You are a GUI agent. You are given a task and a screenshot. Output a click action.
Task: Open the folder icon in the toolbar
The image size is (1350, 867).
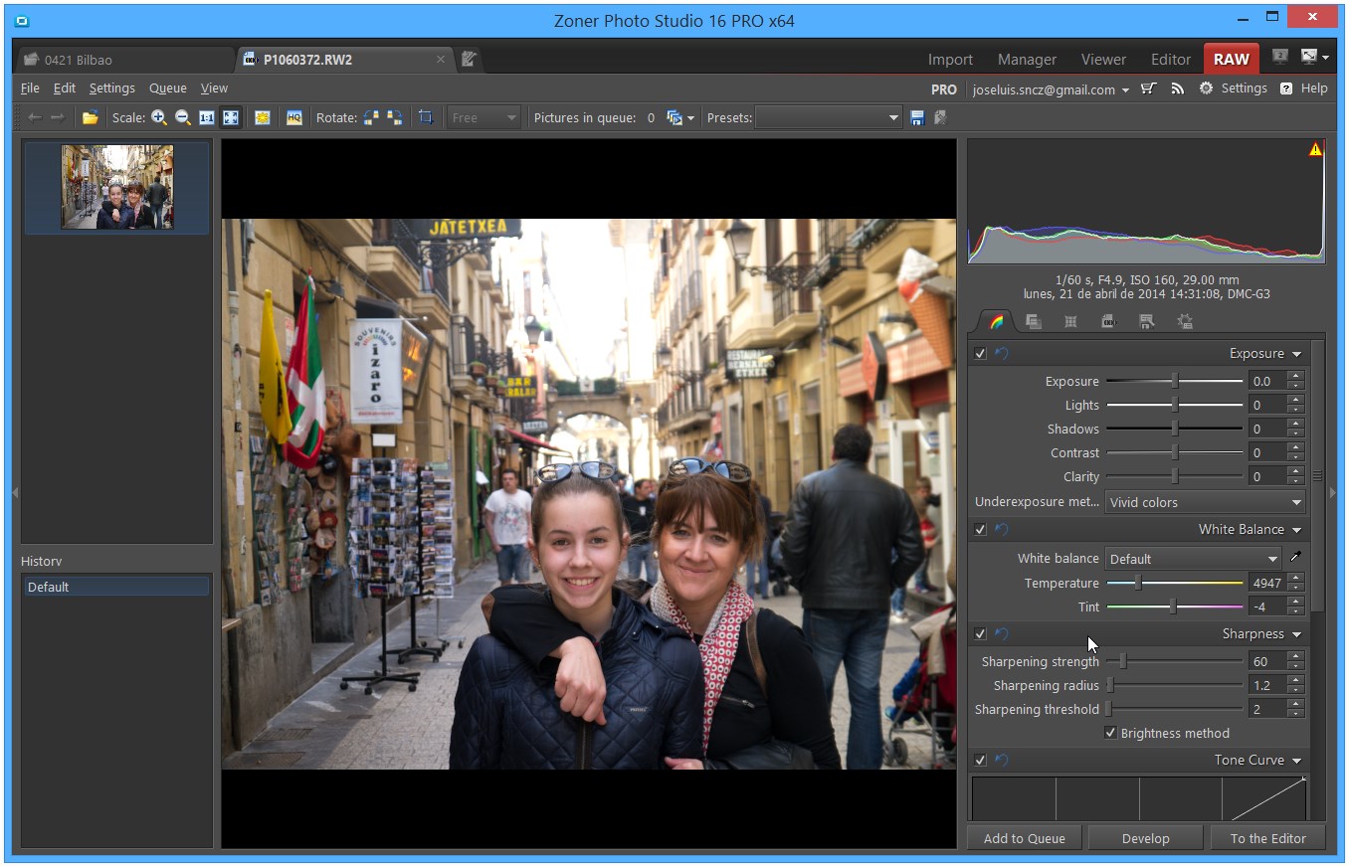pos(90,117)
